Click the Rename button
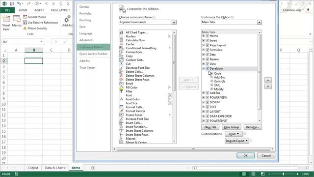 pyautogui.click(x=253, y=127)
